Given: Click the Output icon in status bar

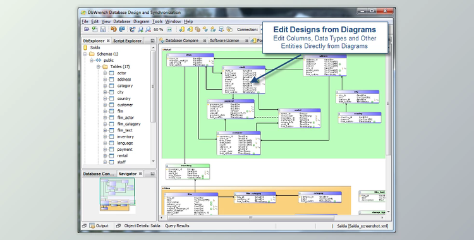Looking at the screenshot, I should 92,226.
